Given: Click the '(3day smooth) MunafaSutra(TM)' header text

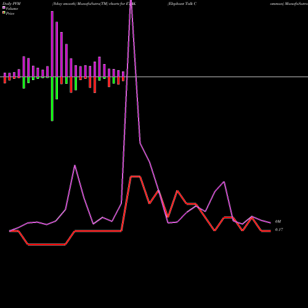Looking at the screenshot, I should click(x=80, y=4).
